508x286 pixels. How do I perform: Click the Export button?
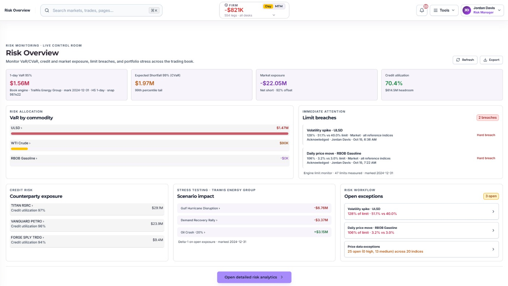[491, 60]
